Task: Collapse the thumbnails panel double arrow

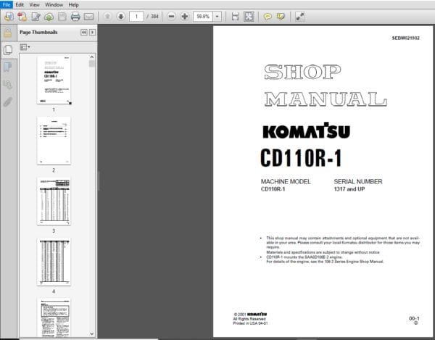Action: point(83,33)
